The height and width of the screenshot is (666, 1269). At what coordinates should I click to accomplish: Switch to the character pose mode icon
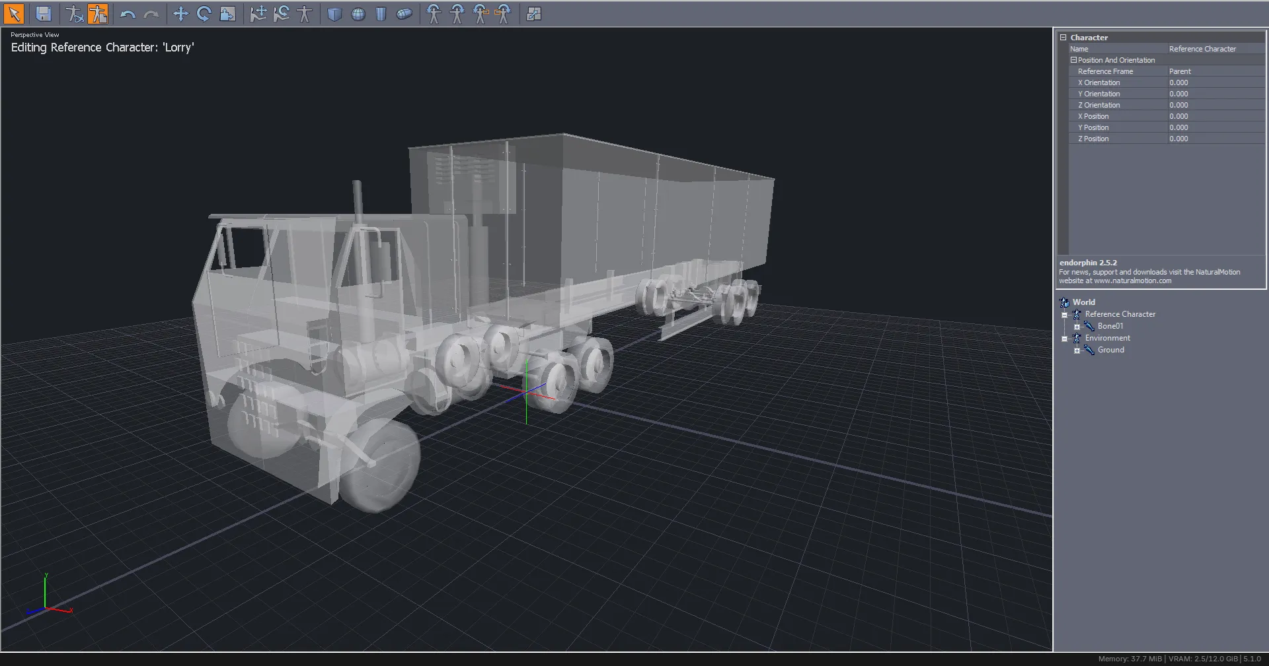click(75, 14)
